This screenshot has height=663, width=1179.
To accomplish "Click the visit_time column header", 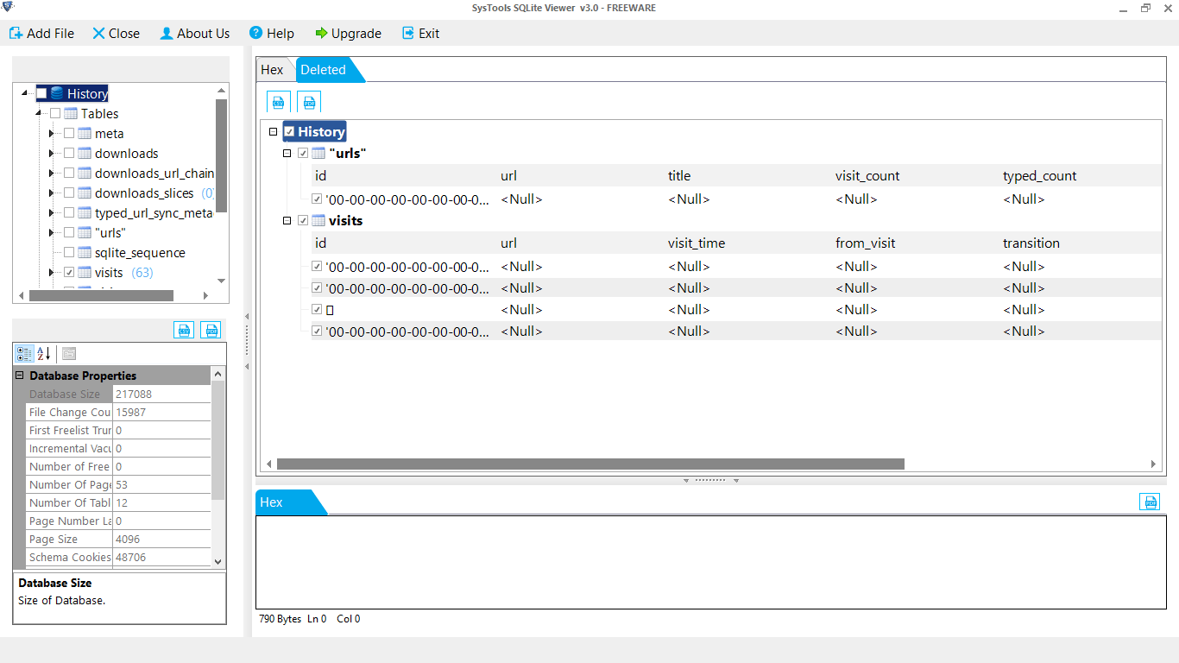I will pos(697,243).
